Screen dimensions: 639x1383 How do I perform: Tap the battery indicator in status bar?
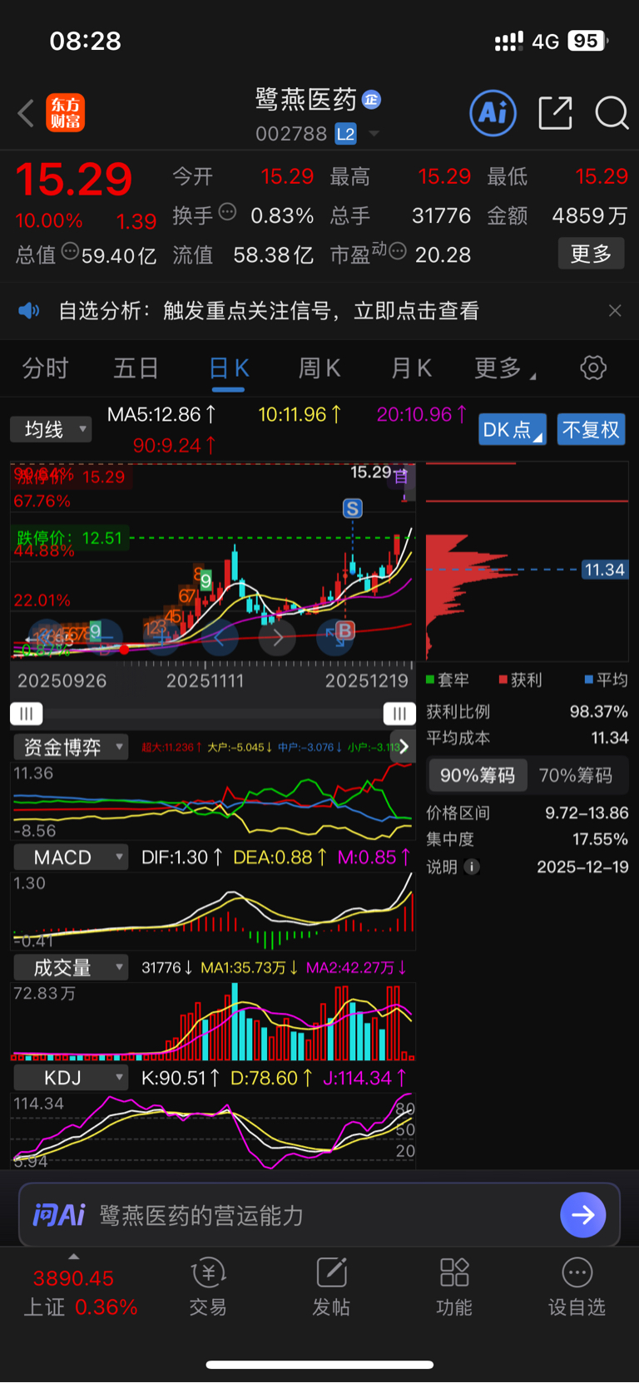(587, 41)
